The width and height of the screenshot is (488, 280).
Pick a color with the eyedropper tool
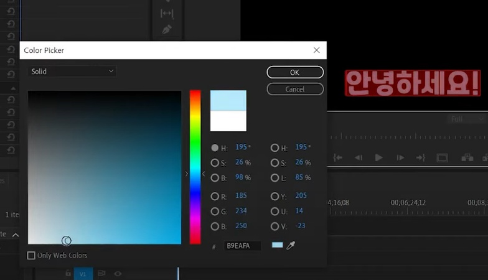click(291, 245)
